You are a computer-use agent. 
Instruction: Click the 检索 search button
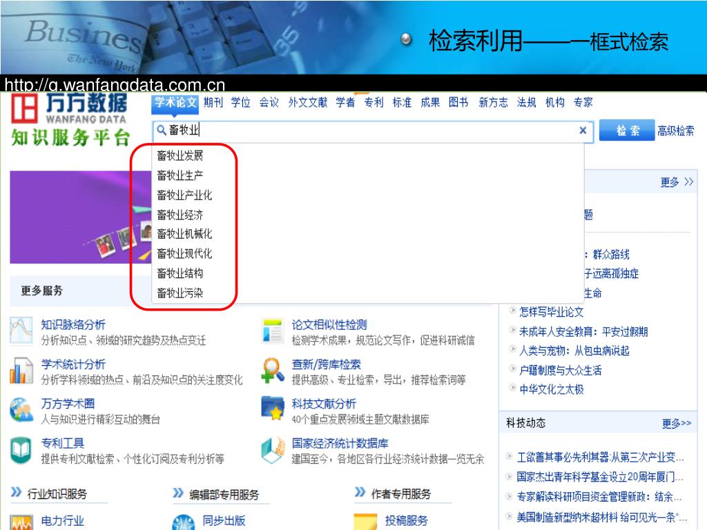point(627,130)
